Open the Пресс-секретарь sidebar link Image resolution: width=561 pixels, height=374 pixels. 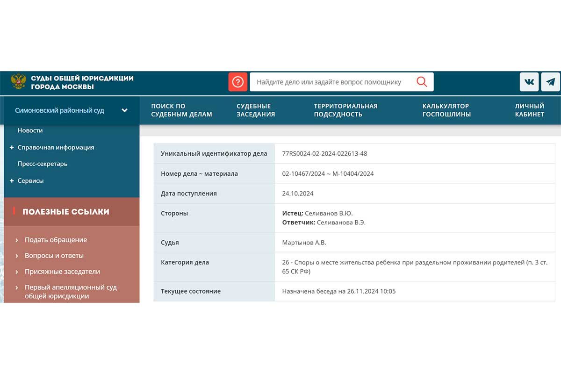[43, 164]
